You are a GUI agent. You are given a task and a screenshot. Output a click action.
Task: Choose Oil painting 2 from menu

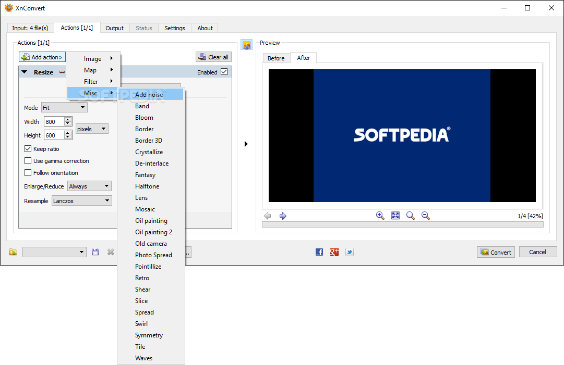151,232
